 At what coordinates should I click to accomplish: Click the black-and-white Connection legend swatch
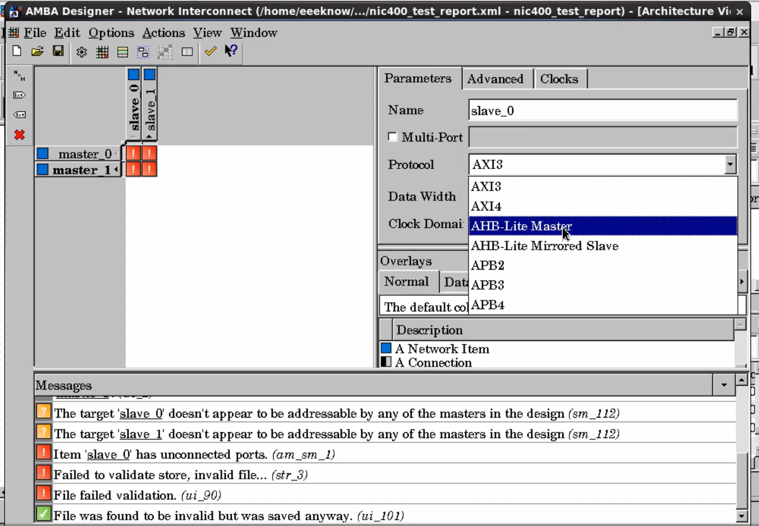coord(386,362)
